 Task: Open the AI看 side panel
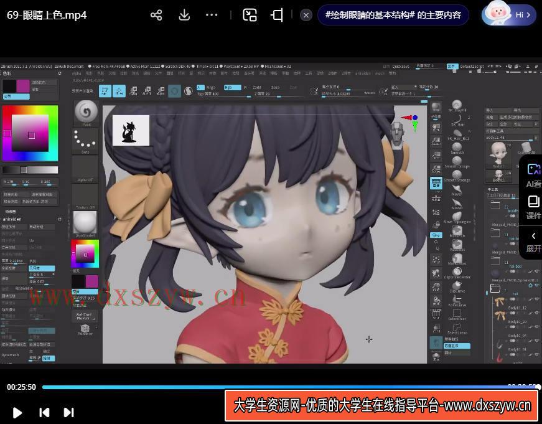pos(533,176)
